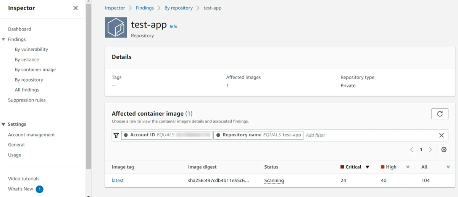Close the Inspector navigation panel
Image resolution: width=458 pixels, height=197 pixels.
pos(76,8)
